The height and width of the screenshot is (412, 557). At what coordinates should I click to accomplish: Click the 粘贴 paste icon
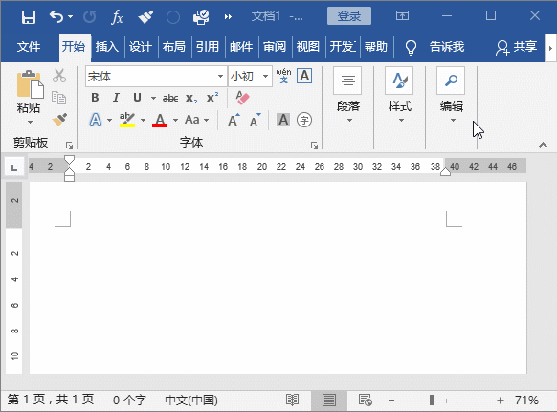click(x=30, y=84)
